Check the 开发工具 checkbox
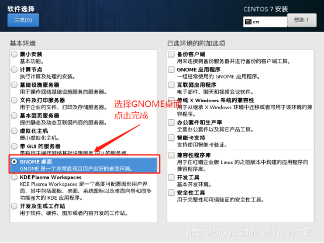Image resolution: width=324 pixels, height=243 pixels. pyautogui.click(x=171, y=178)
